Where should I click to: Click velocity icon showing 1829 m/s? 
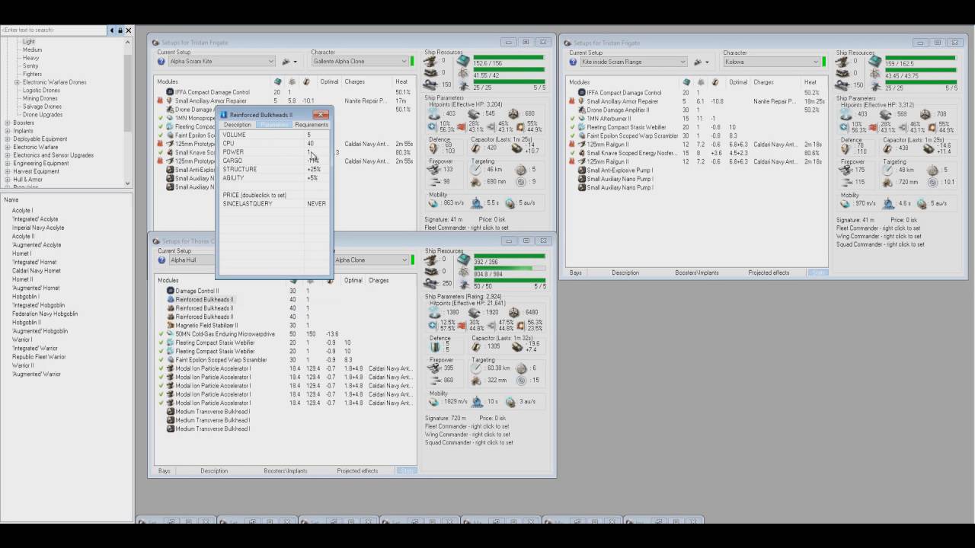point(434,402)
